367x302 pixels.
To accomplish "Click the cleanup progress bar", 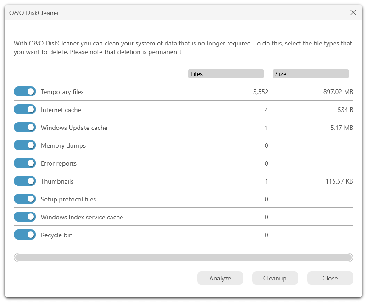I will click(x=183, y=257).
